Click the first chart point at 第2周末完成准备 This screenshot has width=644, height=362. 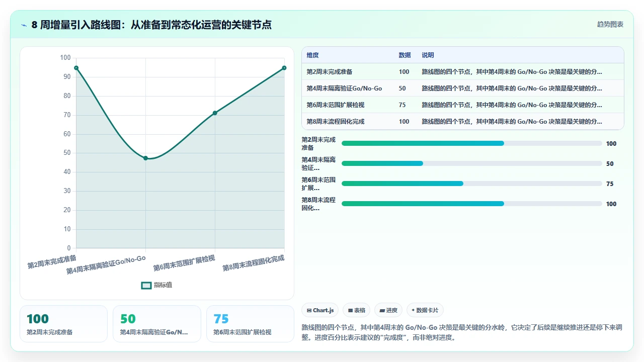(76, 68)
